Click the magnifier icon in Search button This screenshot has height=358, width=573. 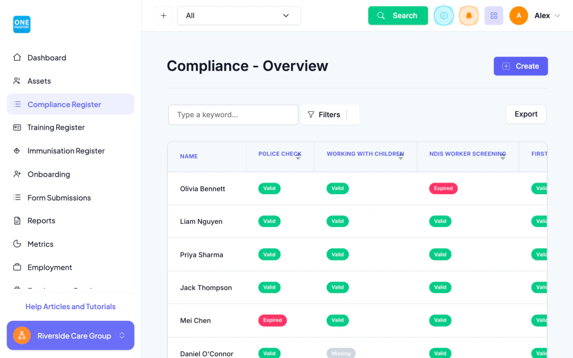(x=381, y=16)
